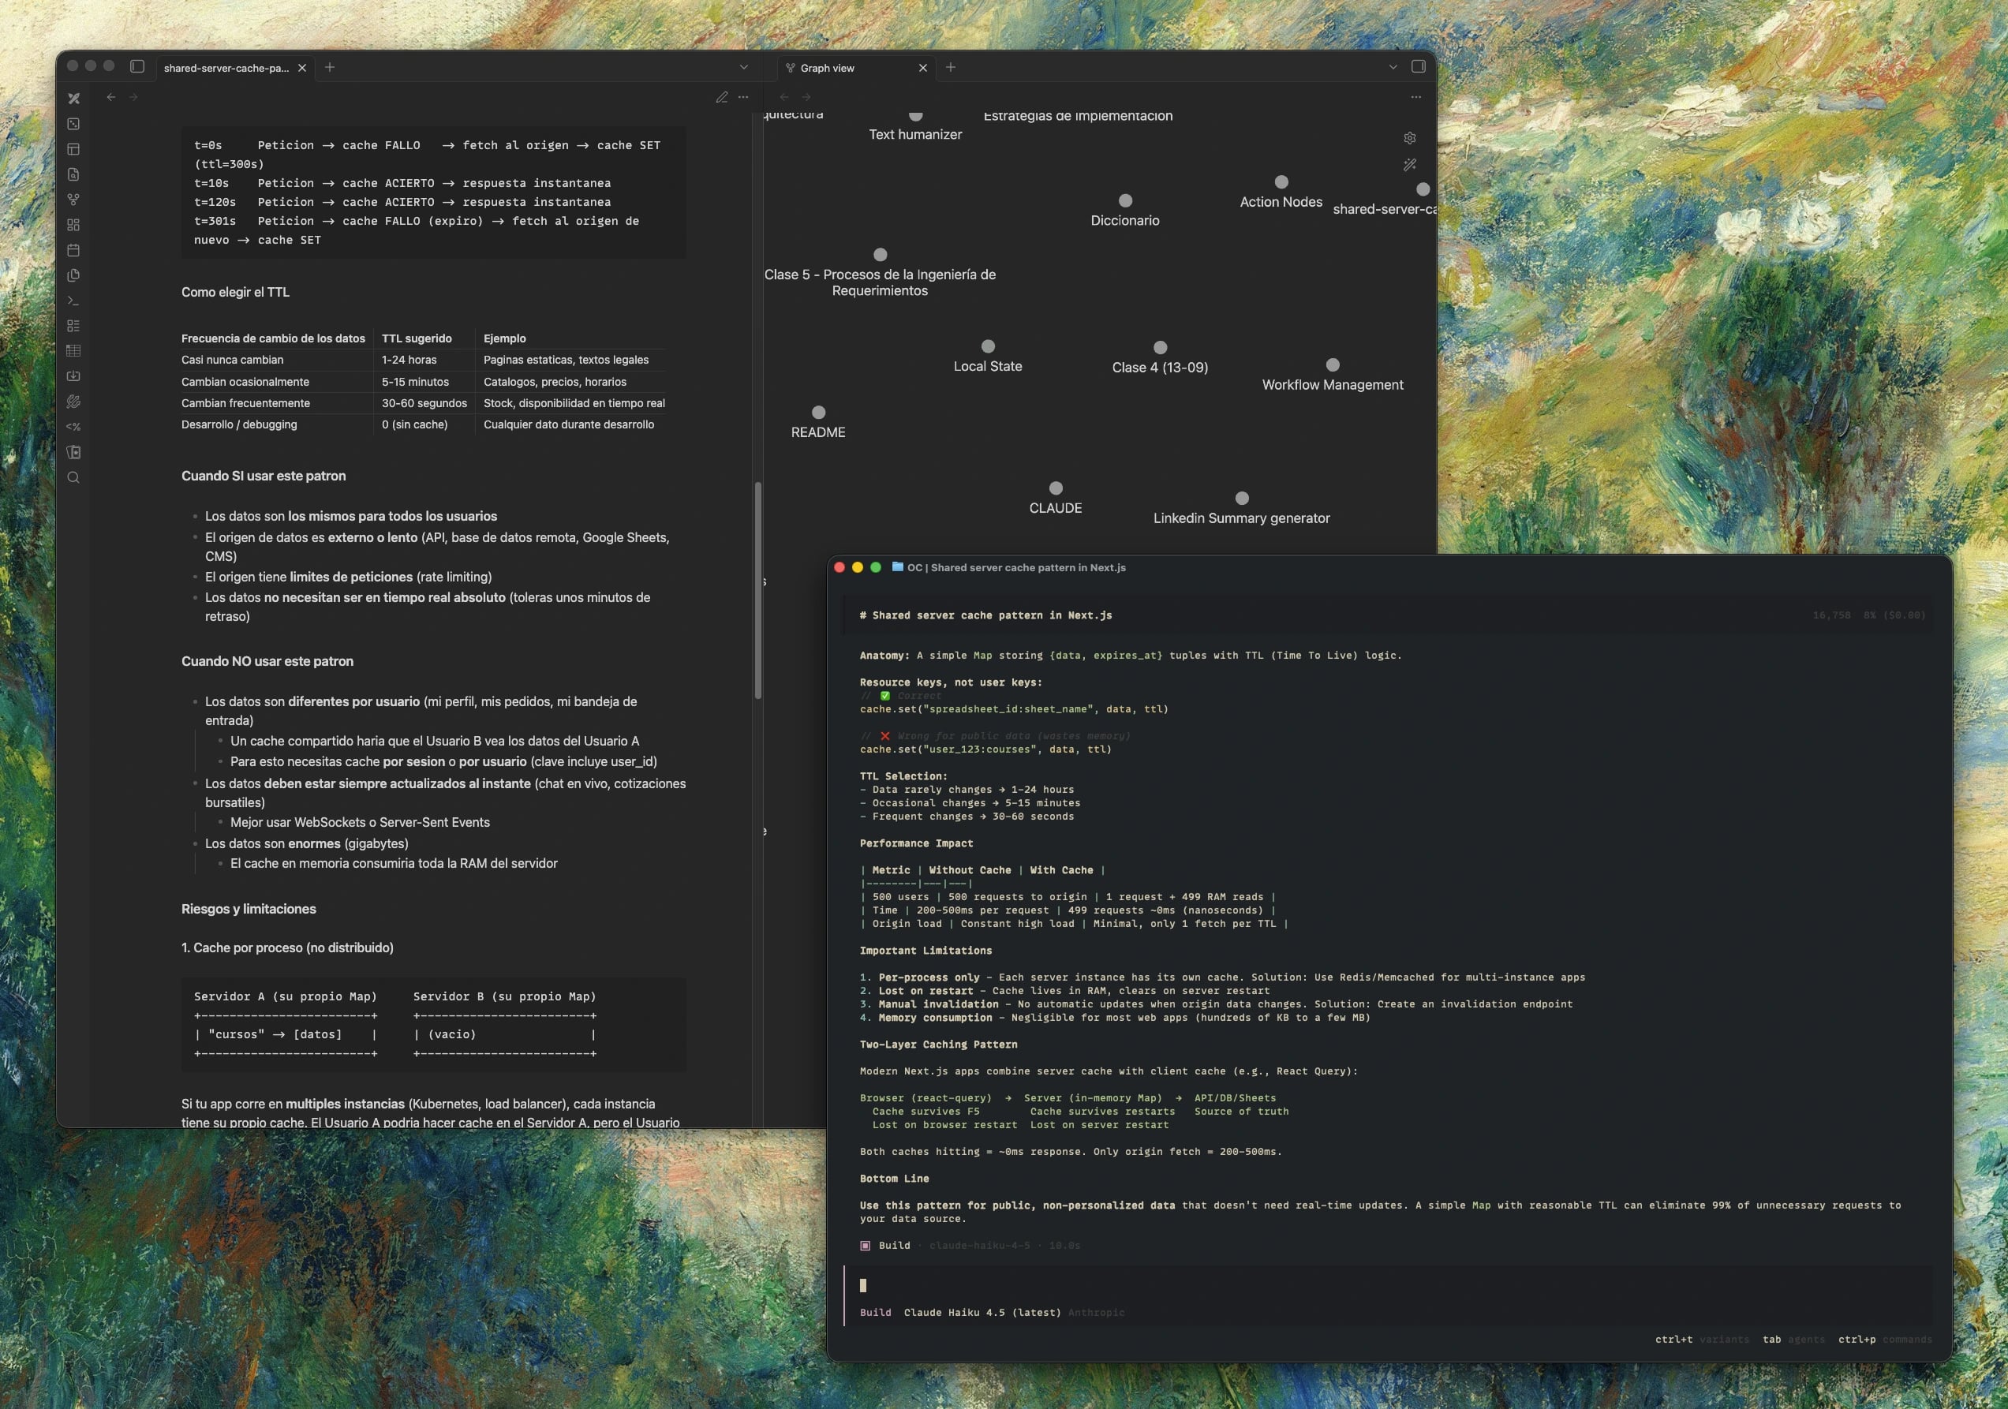Open a random note with the dice icon
This screenshot has height=1409, width=2008.
click(x=73, y=124)
